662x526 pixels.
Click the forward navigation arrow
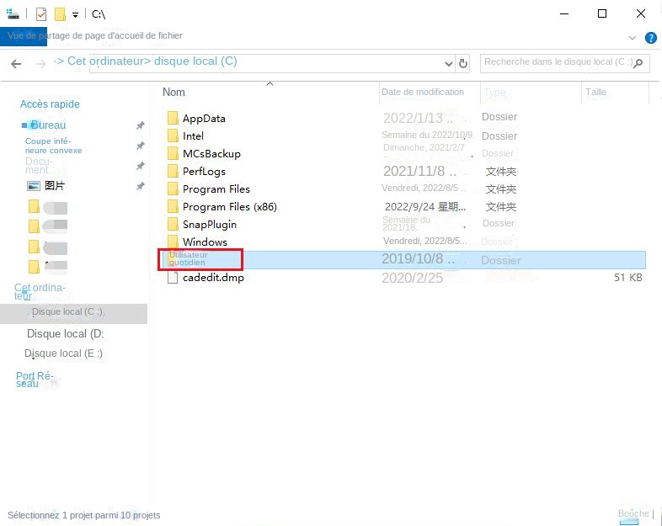41,64
